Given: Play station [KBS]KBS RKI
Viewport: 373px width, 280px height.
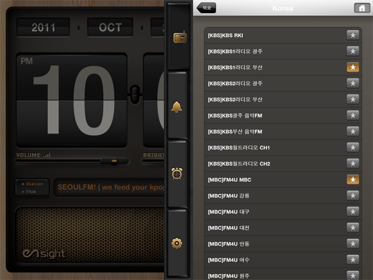Looking at the screenshot, I should (x=283, y=35).
